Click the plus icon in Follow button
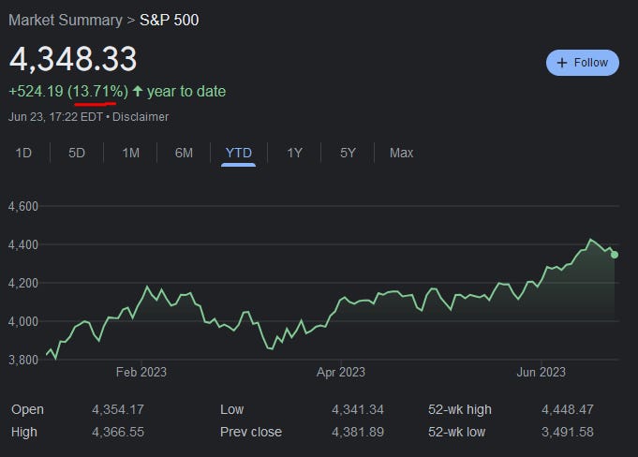Screen dimensions: 638x457 click(562, 63)
